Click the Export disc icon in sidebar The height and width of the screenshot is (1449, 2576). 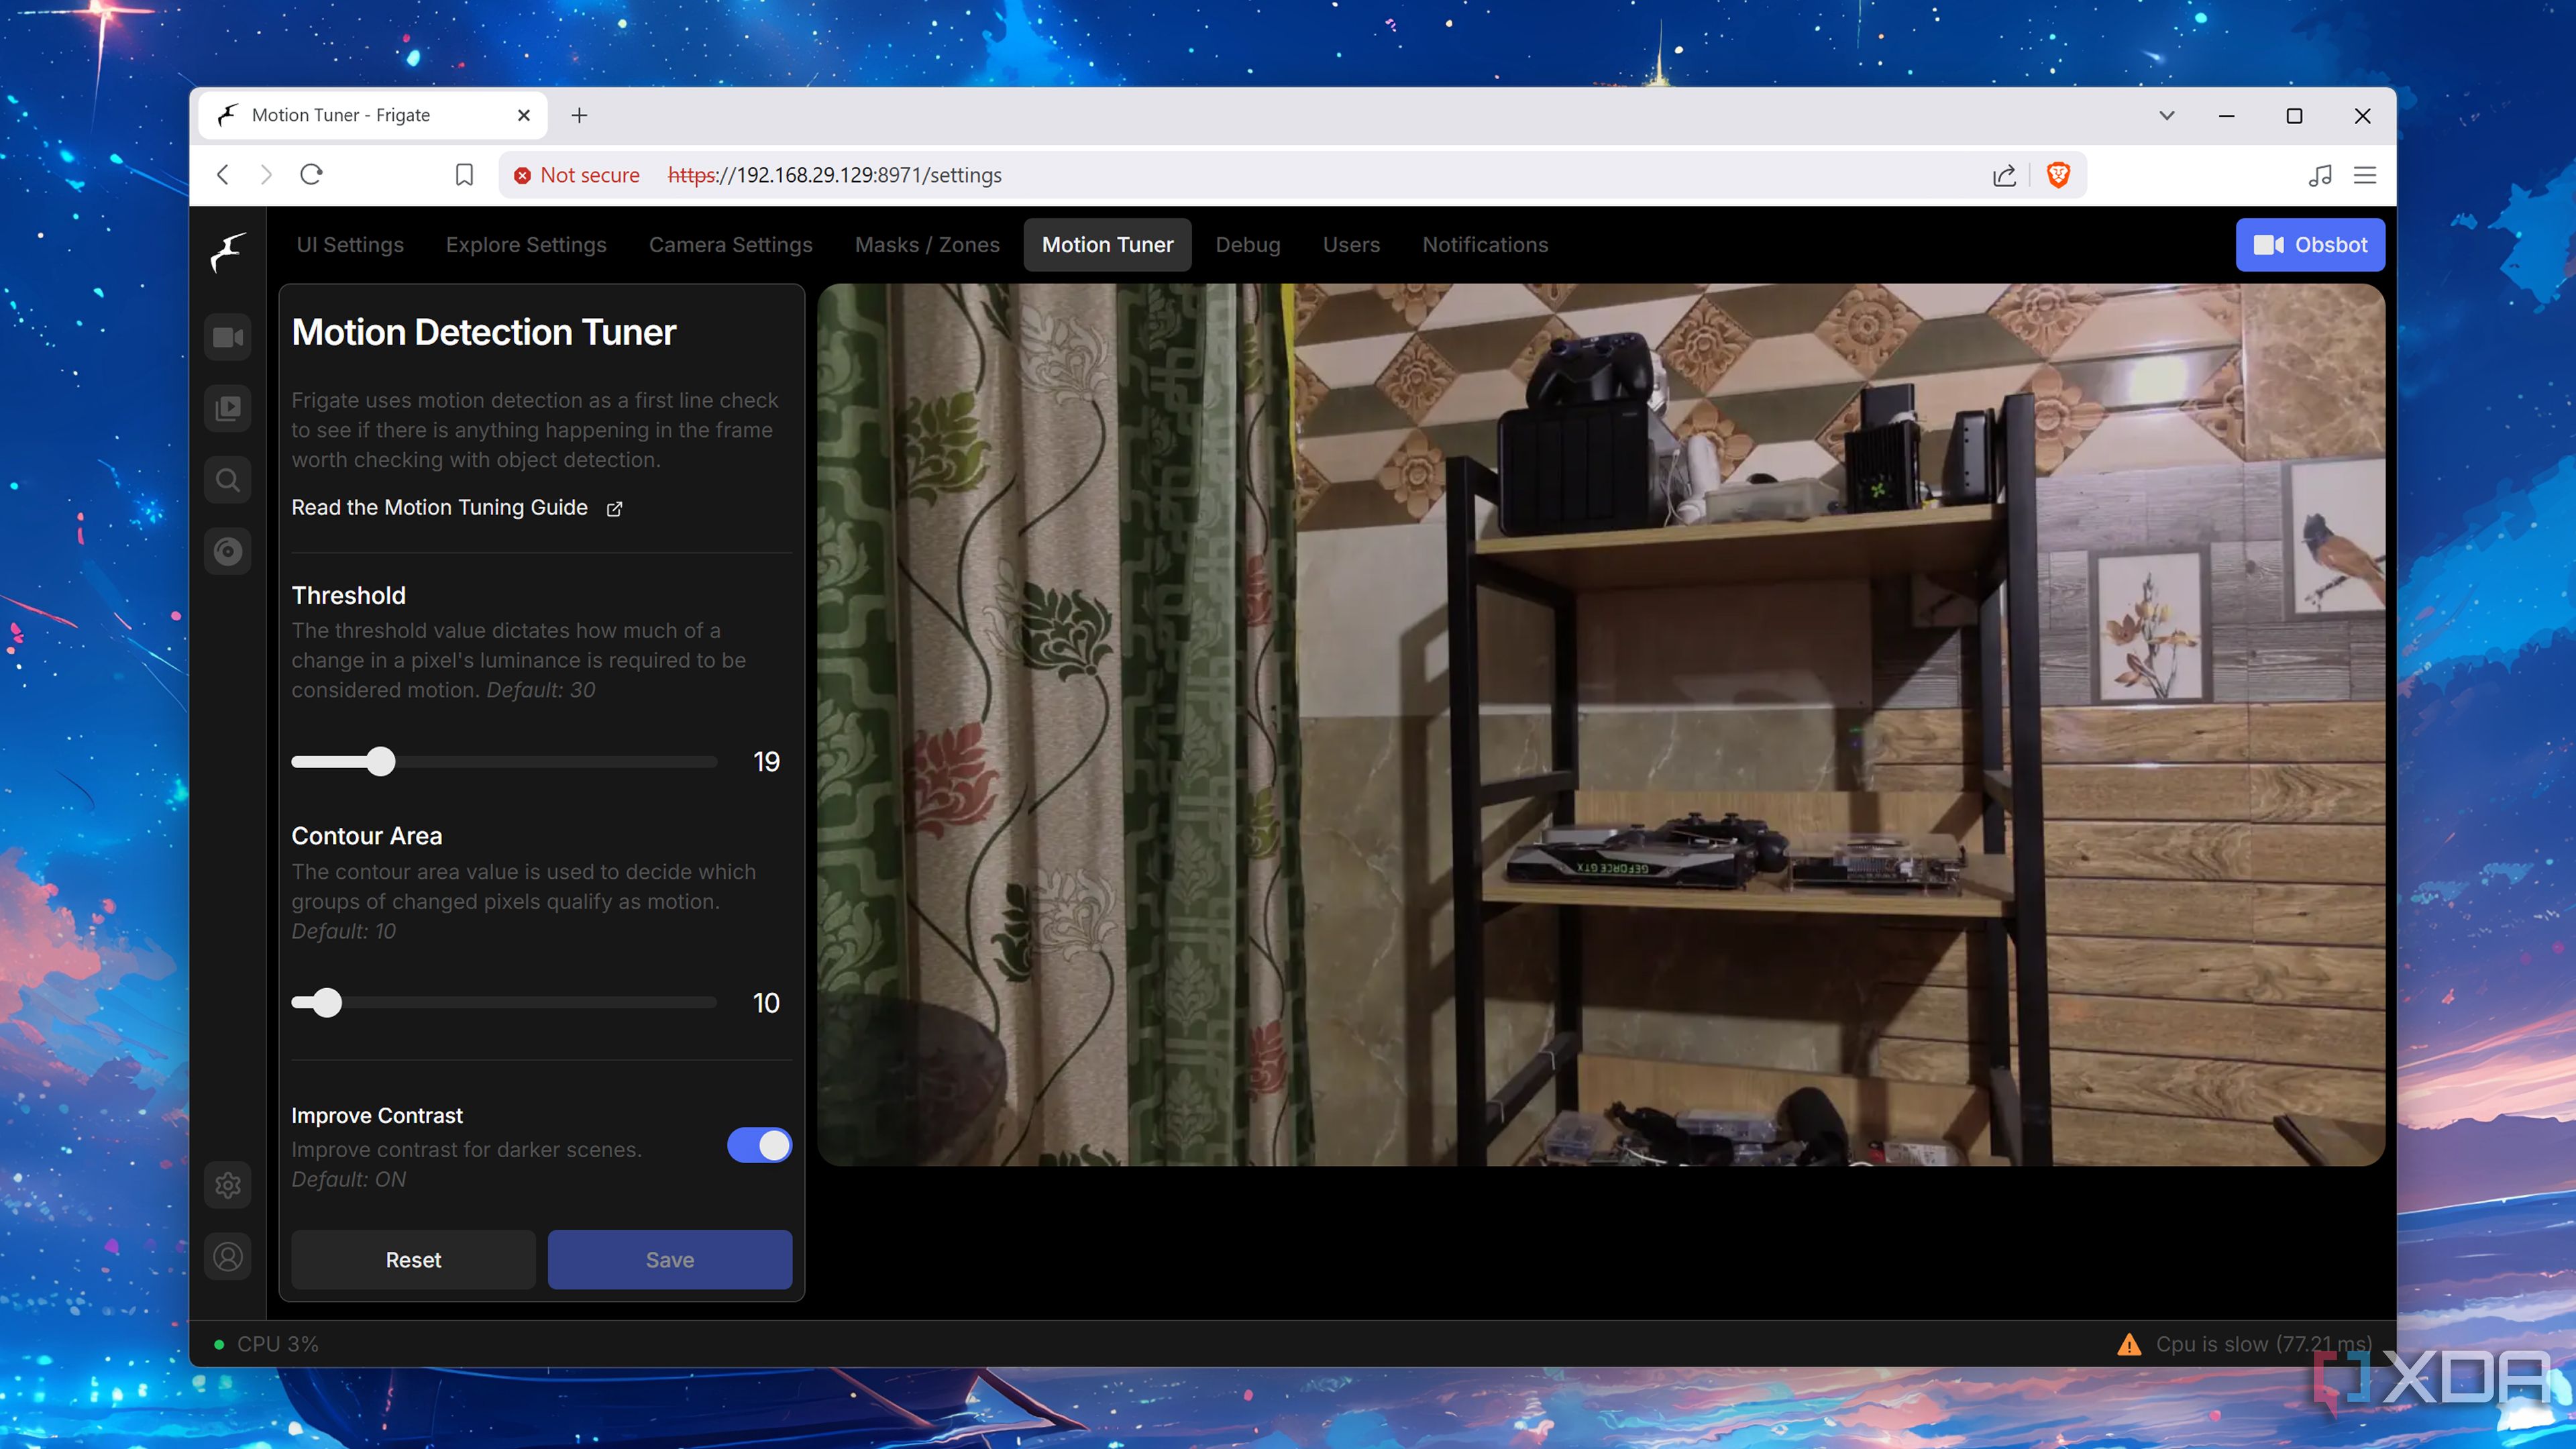pyautogui.click(x=227, y=551)
